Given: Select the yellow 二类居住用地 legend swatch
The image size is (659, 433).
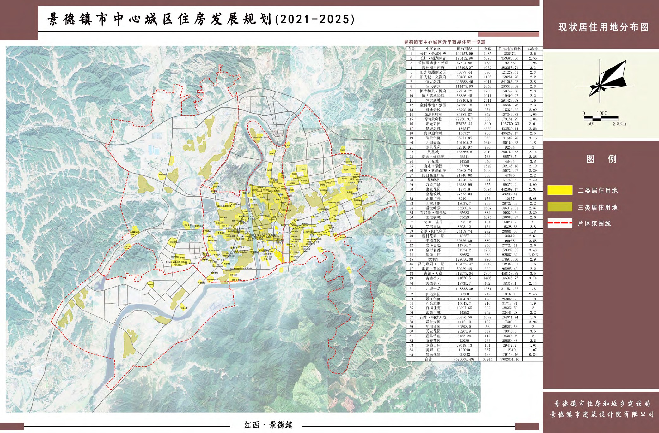Looking at the screenshot, I should coord(560,190).
